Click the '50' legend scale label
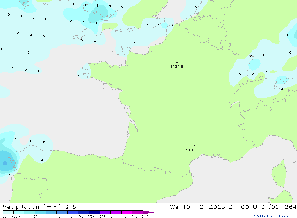This screenshot has width=297, height=218. point(145,216)
